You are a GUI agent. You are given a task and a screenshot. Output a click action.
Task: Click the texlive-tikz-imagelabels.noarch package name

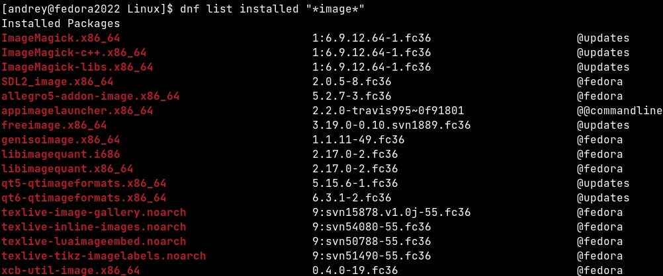coord(104,256)
